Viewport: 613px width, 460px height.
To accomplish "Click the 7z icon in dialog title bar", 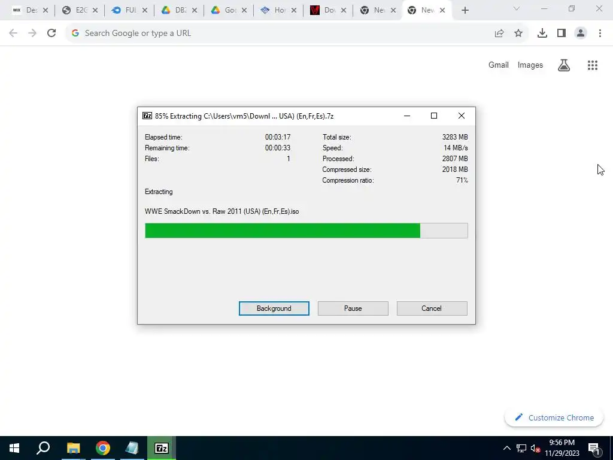I will 147,116.
